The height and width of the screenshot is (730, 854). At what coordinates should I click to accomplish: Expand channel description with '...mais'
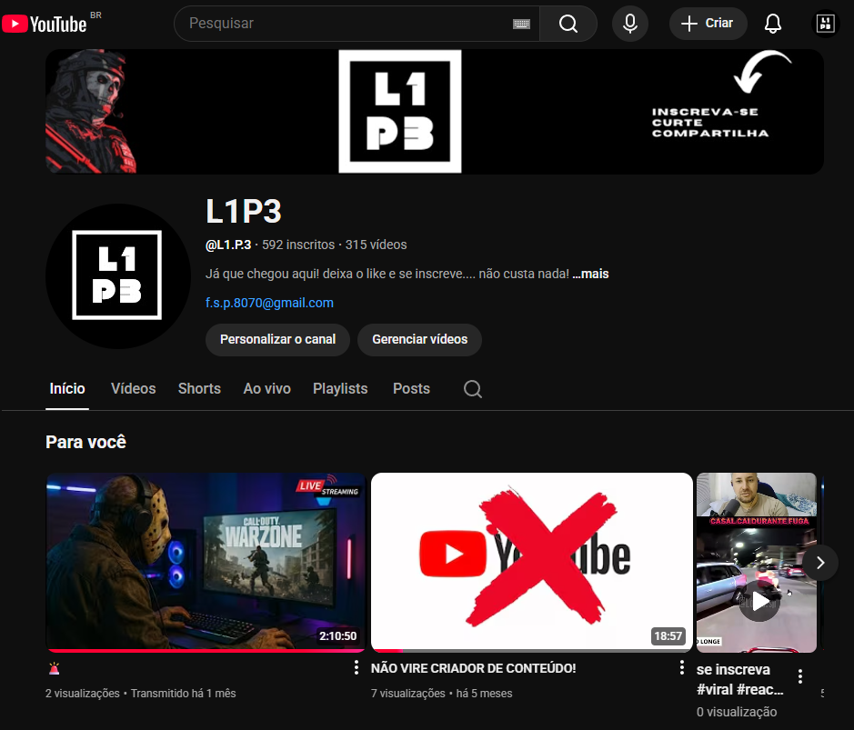tap(590, 274)
